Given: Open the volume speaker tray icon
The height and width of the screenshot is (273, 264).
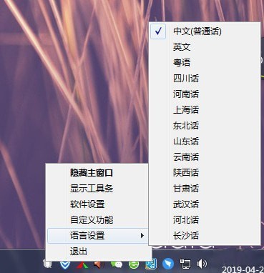Looking at the screenshot, I should point(202,264).
